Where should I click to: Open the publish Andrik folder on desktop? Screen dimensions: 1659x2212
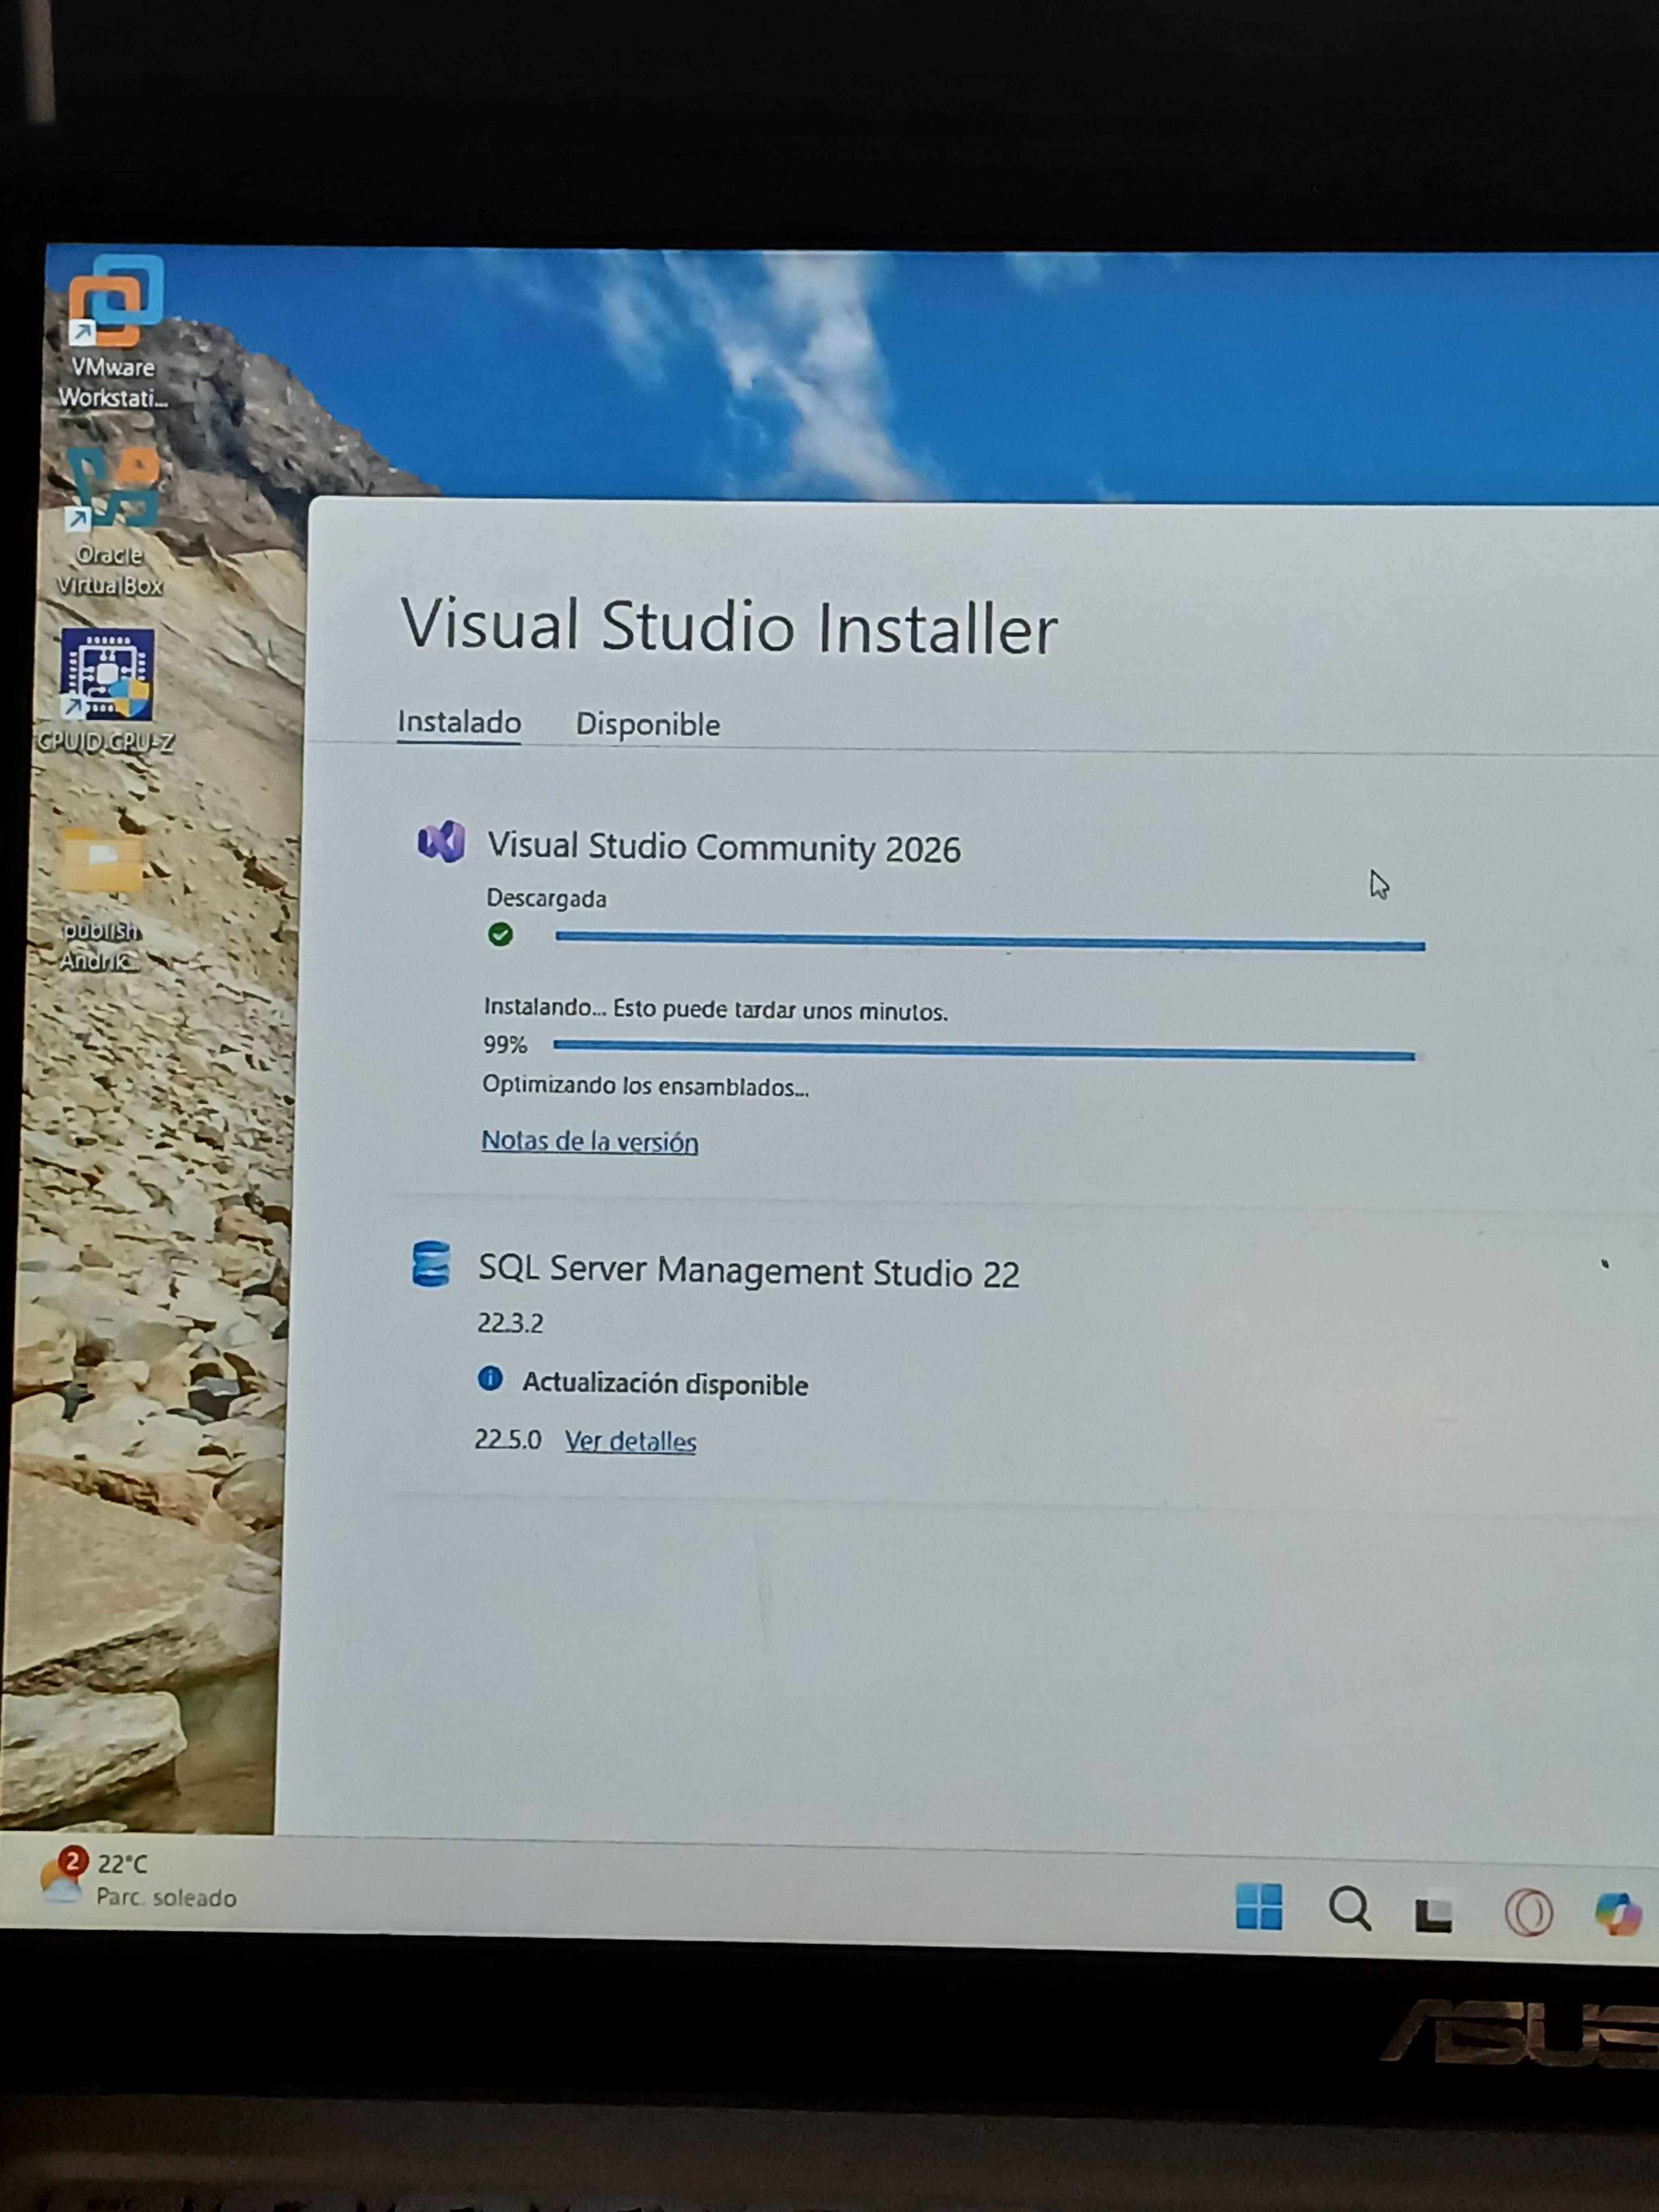[x=101, y=900]
